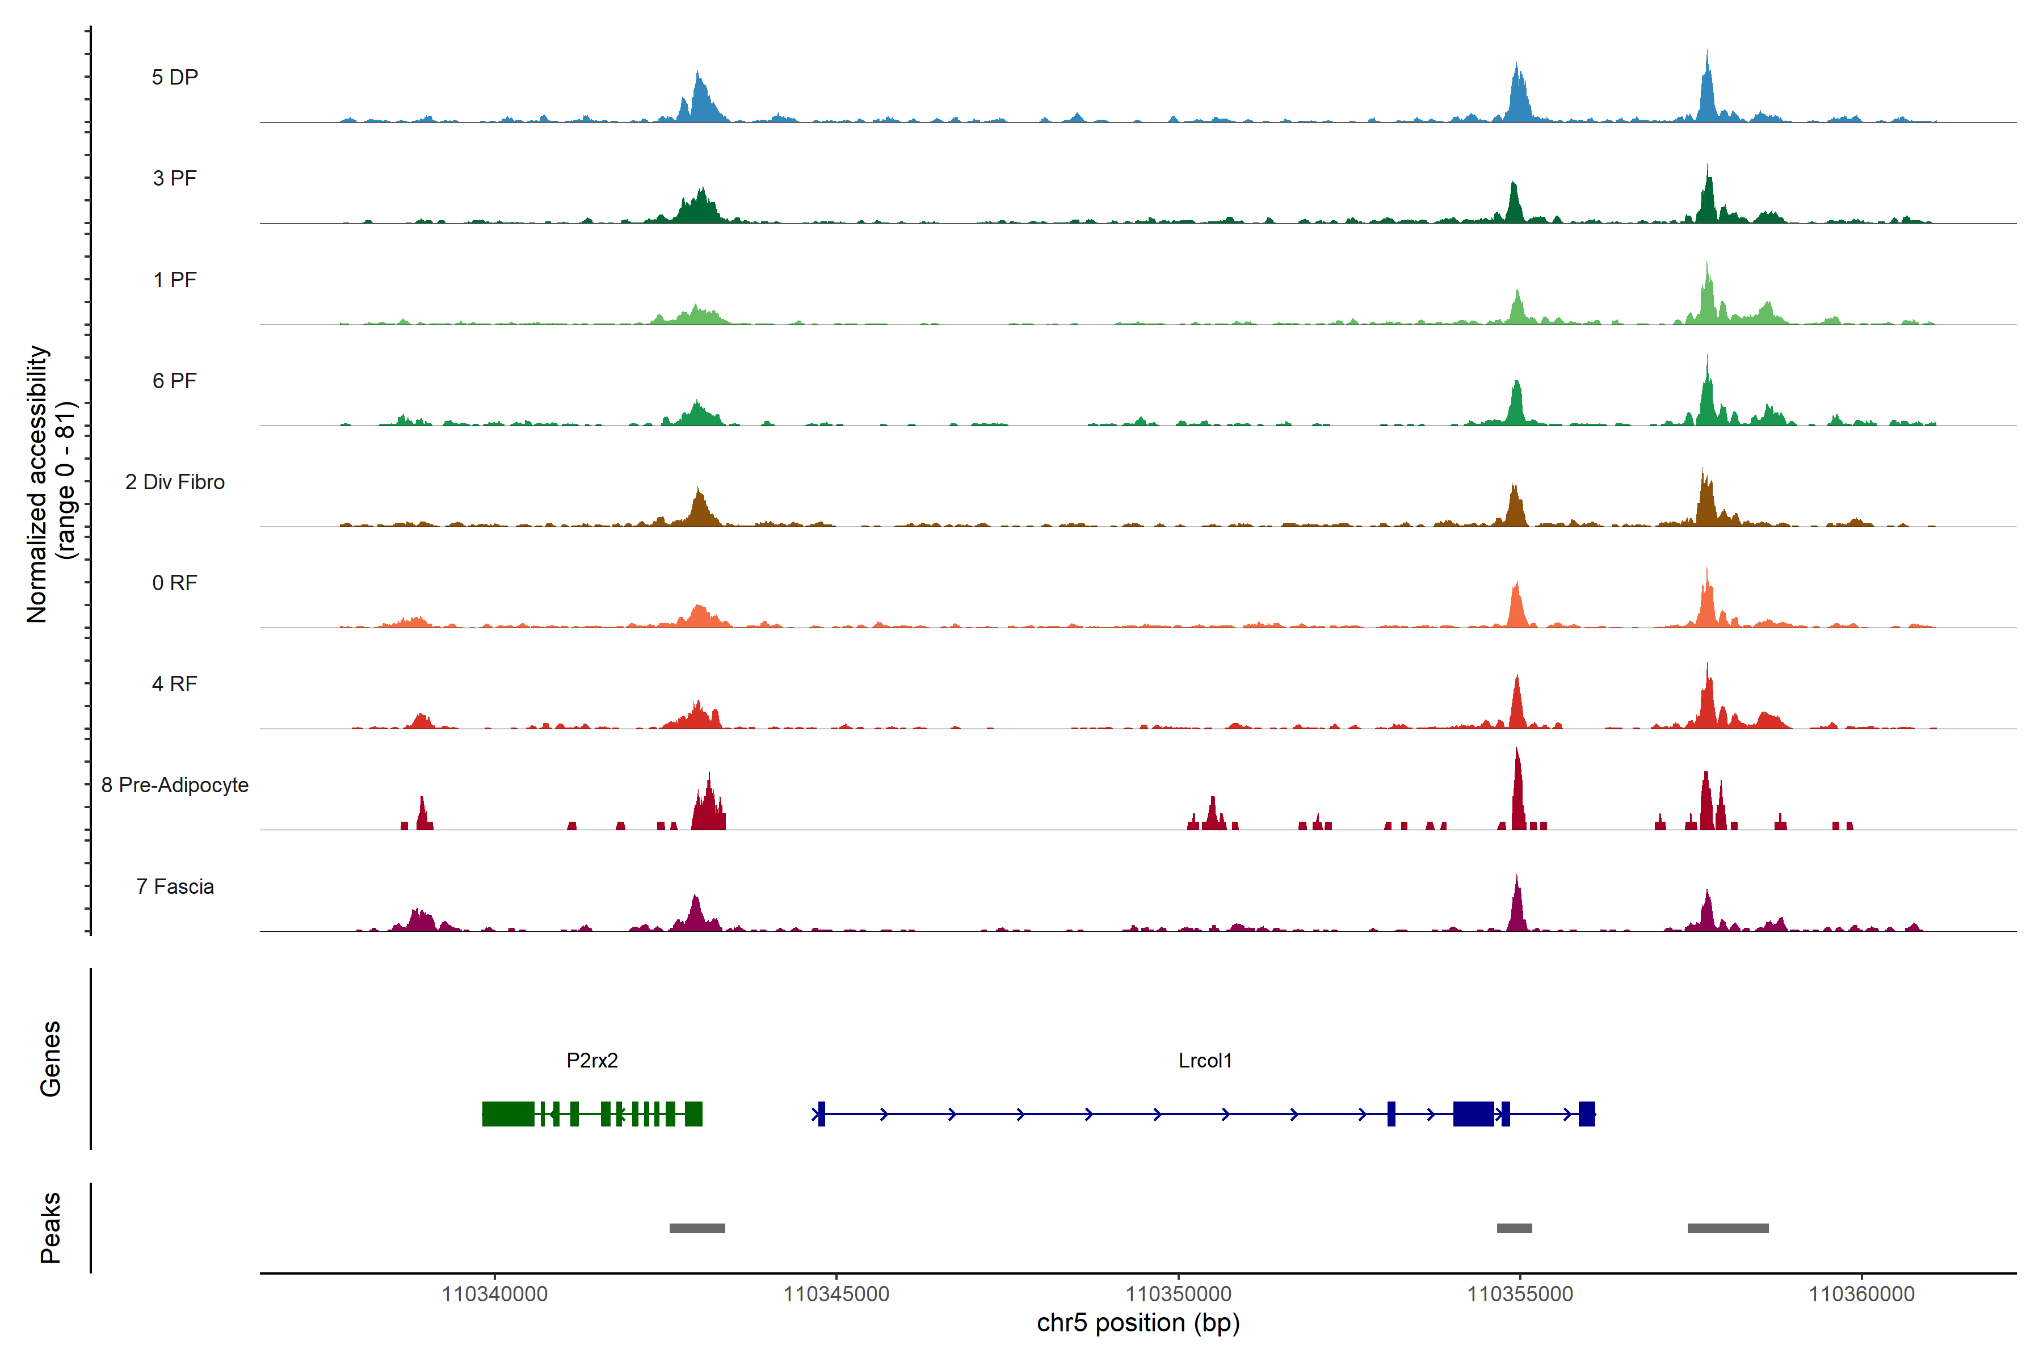The height and width of the screenshot is (1362, 2043).
Task: Click the 5 DP track label
Action: pos(175,77)
